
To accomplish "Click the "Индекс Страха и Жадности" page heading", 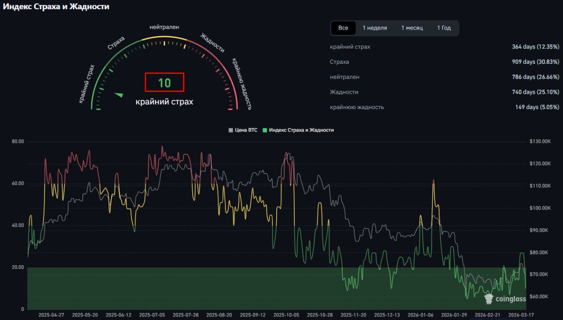I will 56,7.
